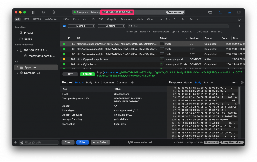The height and width of the screenshot is (162, 257).
Task: Select request row 102 gsp-ssl.ls.apple.com
Action: [153, 59]
